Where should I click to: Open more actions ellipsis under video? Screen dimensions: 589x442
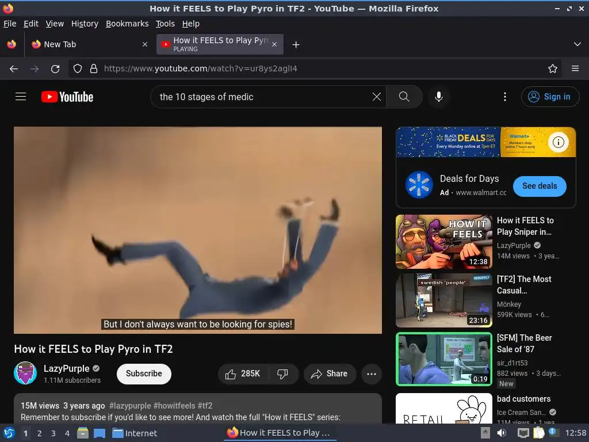[x=372, y=374]
